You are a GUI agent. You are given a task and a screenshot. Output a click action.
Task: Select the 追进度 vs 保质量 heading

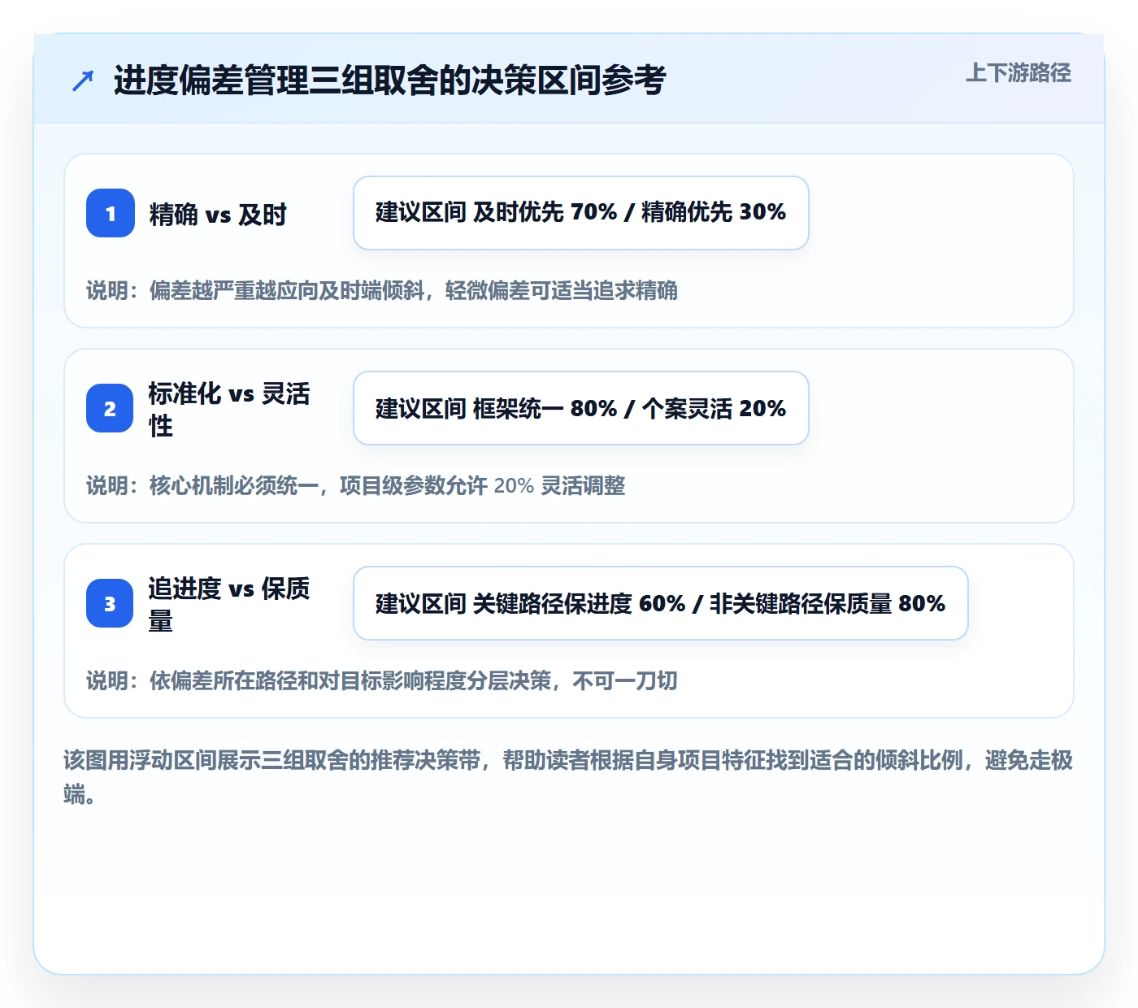229,604
